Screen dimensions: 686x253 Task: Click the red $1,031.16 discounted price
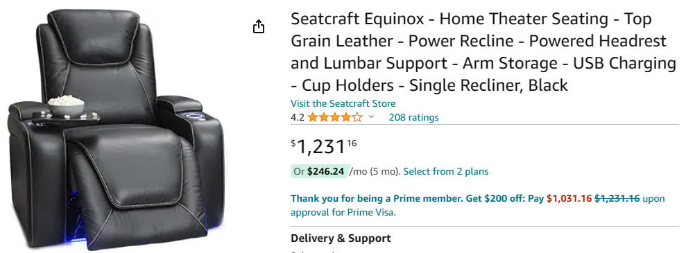[569, 198]
